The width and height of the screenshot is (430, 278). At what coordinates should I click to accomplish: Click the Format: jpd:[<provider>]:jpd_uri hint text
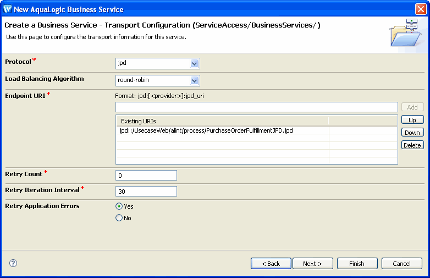(x=159, y=96)
